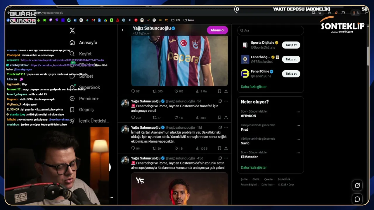Bookmark the İsmail Kartal Asensio tweet

coord(219,148)
